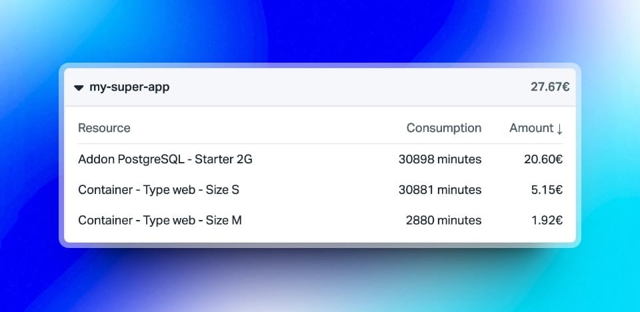Click the 20.60€ amount cell
This screenshot has height=312, width=640.
click(x=543, y=159)
